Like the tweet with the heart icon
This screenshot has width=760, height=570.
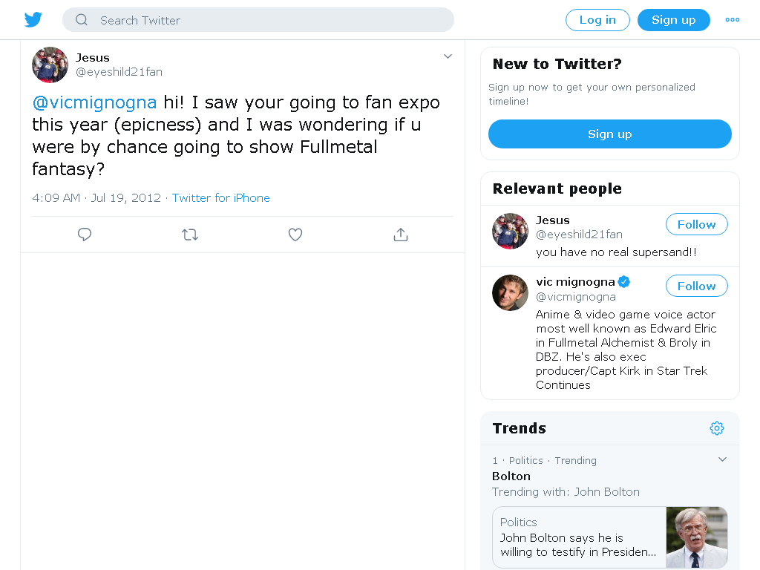pos(295,235)
